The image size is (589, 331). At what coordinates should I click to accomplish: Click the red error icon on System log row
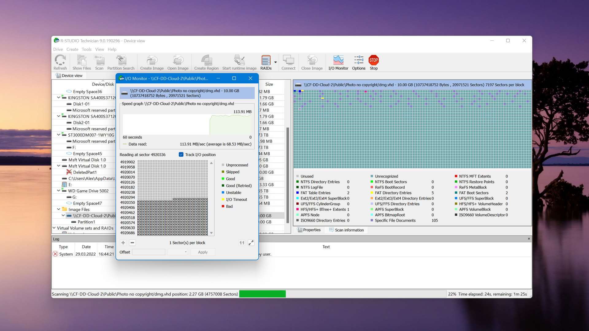coord(55,254)
